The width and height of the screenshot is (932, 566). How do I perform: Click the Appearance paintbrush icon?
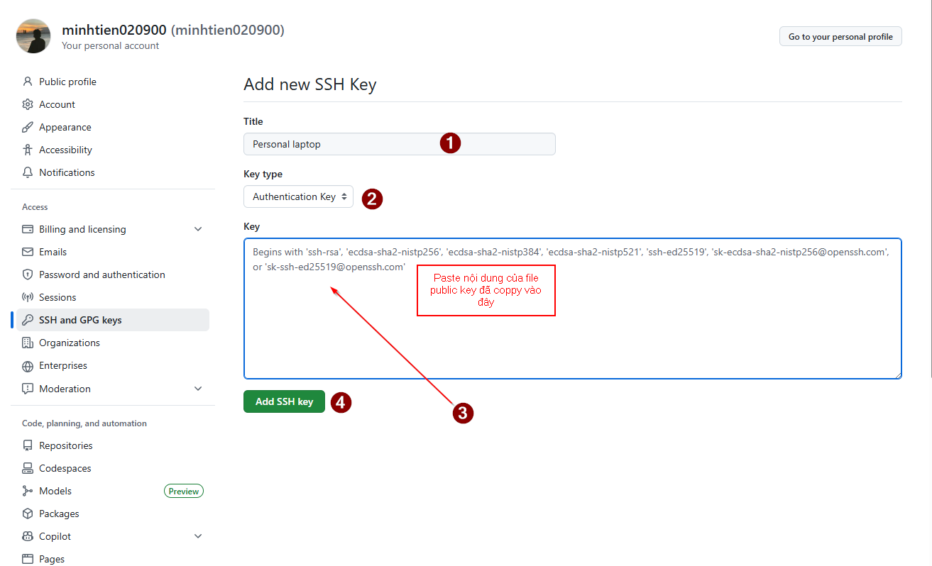[x=28, y=127]
